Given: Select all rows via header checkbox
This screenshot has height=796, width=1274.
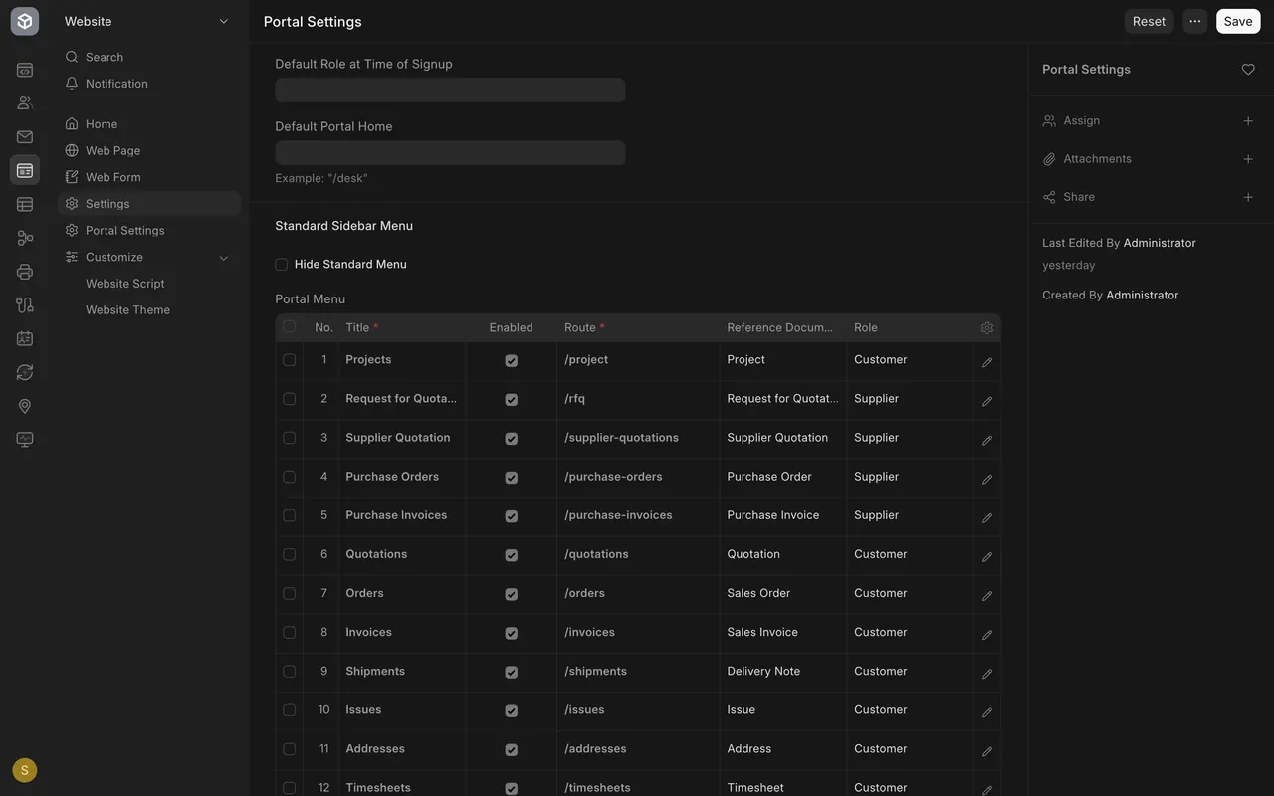Looking at the screenshot, I should pyautogui.click(x=290, y=326).
